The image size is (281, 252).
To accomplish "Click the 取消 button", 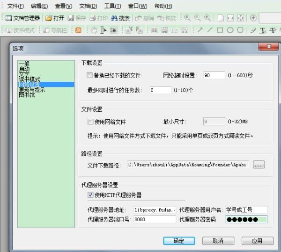I will point(218,241).
